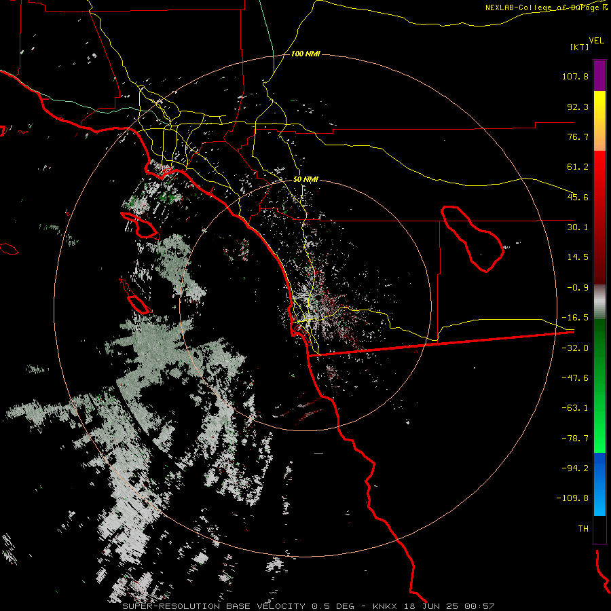Click the -0.9 velocity scale value
This screenshot has width=611, height=611.
click(x=578, y=288)
